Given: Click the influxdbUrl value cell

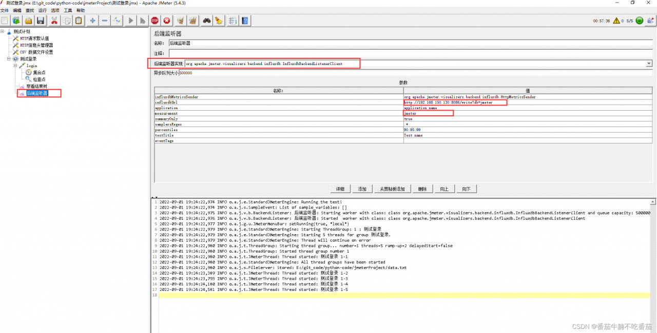Looking at the screenshot, I should pos(528,102).
